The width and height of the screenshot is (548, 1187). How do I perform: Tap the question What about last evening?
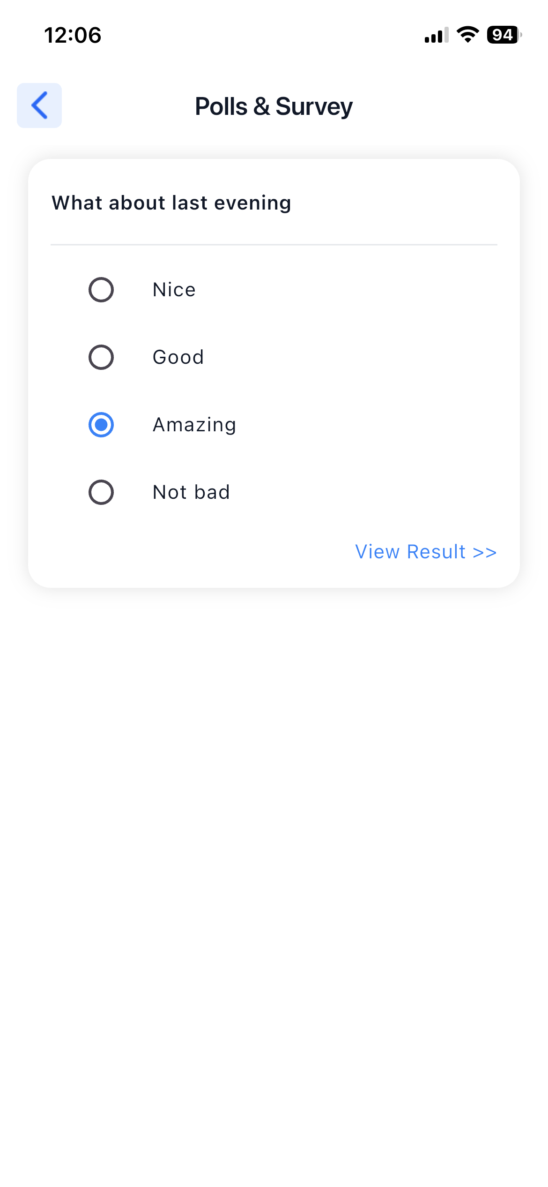171,203
